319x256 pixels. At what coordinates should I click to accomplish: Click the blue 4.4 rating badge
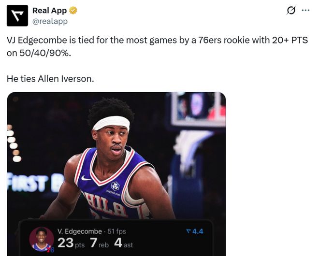(195, 231)
